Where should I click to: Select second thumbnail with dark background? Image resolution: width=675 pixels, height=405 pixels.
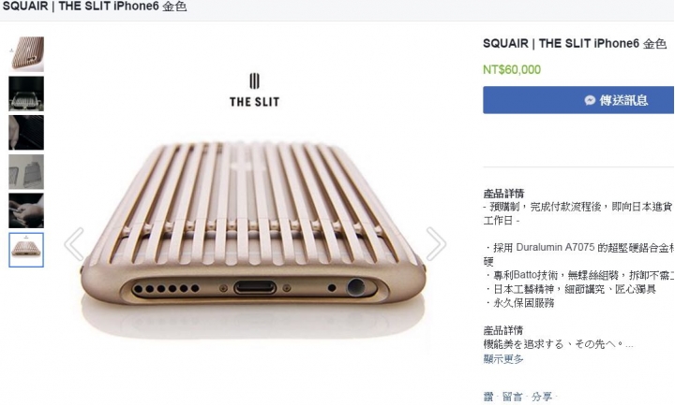tap(26, 94)
